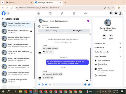Click message 'My number is (530)567-8472'
Screen dimensions: 126x94
tap(53, 74)
